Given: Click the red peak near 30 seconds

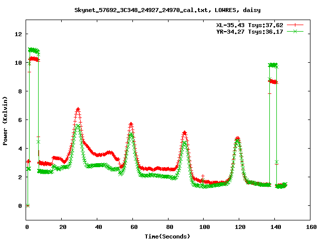Looking at the screenshot, I should (x=78, y=109).
